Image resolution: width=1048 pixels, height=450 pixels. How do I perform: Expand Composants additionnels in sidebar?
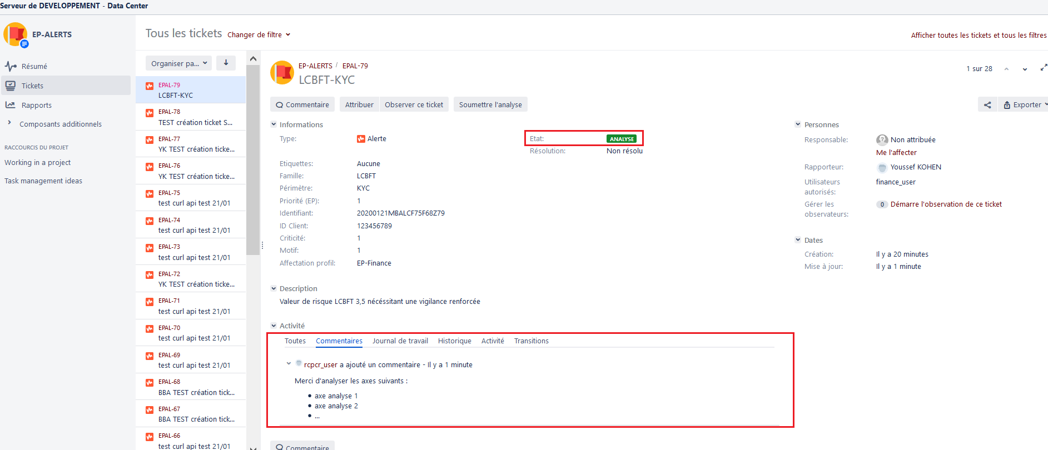[9, 123]
